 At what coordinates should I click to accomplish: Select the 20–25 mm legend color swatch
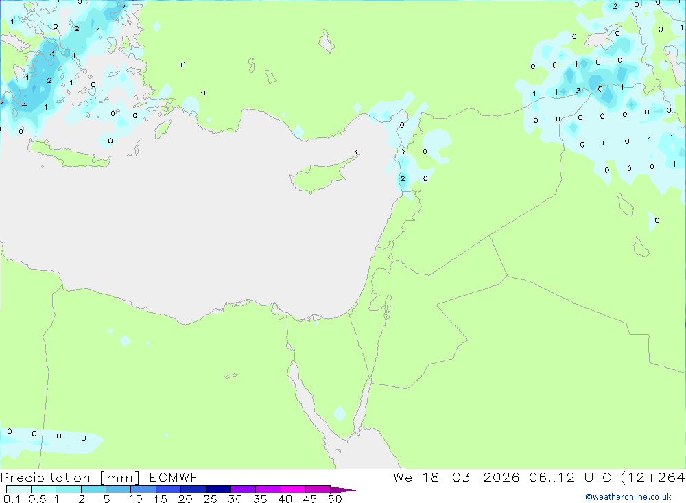193,489
